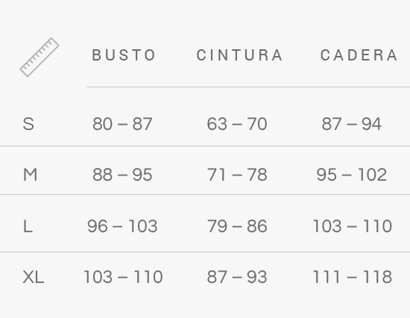The height and width of the screenshot is (318, 410).
Task: Click the ruler measurement icon
Action: point(40,57)
